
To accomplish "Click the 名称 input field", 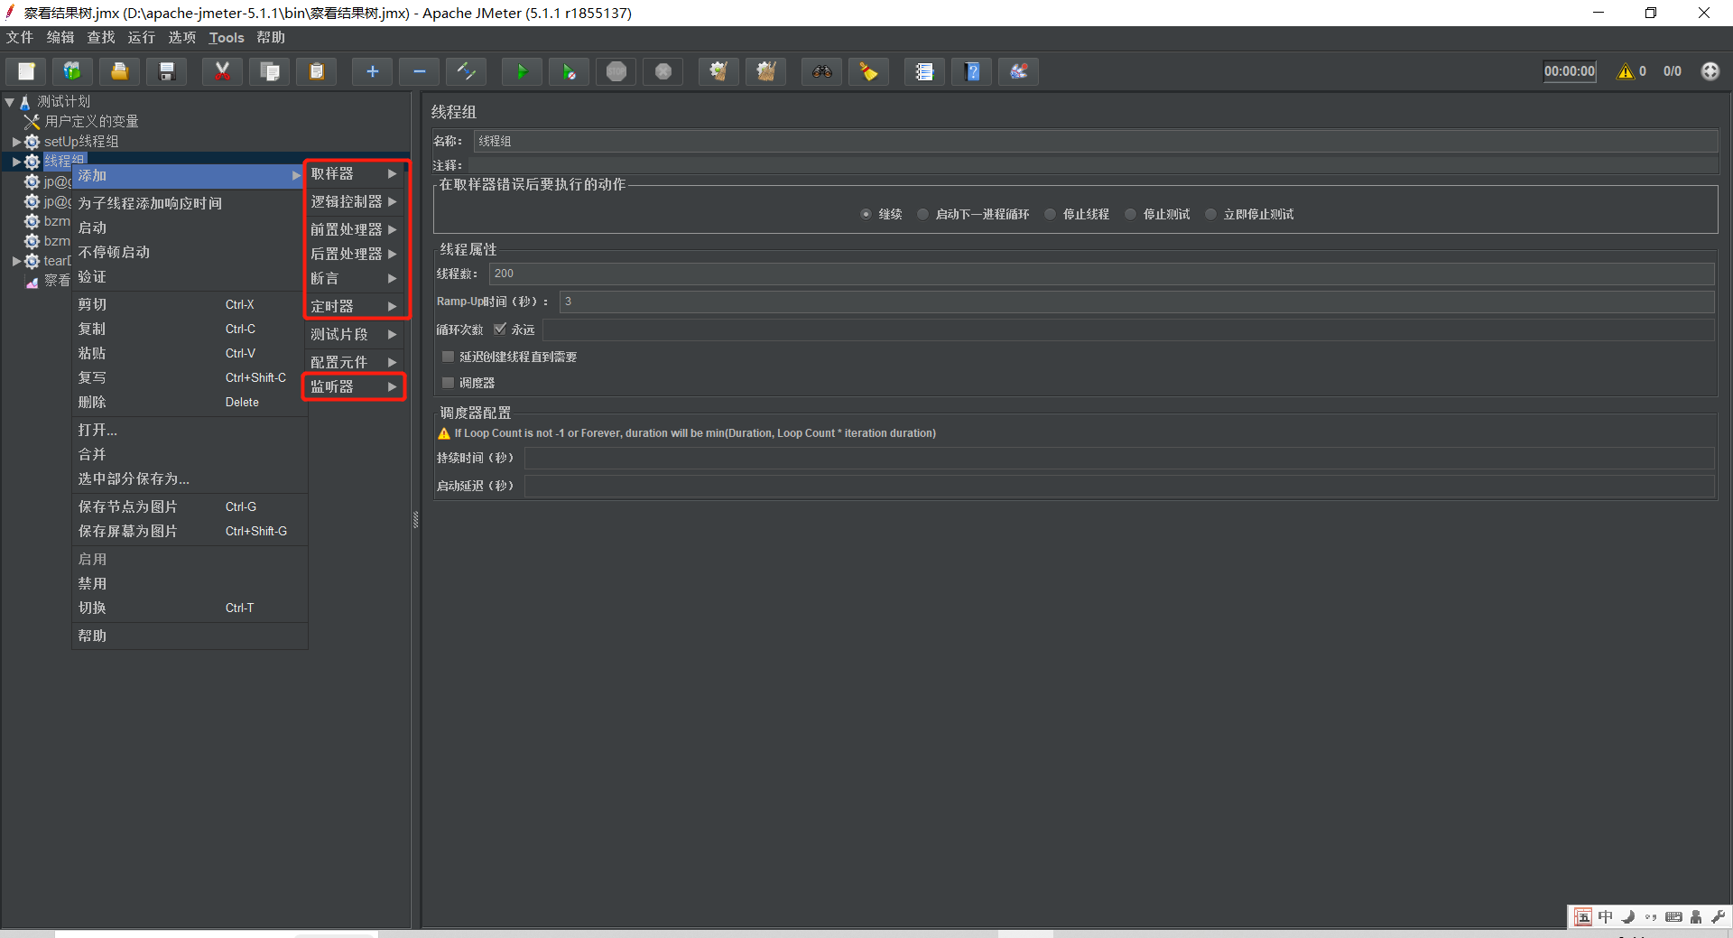I will point(1096,141).
